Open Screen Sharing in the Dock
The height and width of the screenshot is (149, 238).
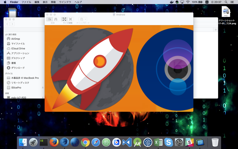point(200,142)
